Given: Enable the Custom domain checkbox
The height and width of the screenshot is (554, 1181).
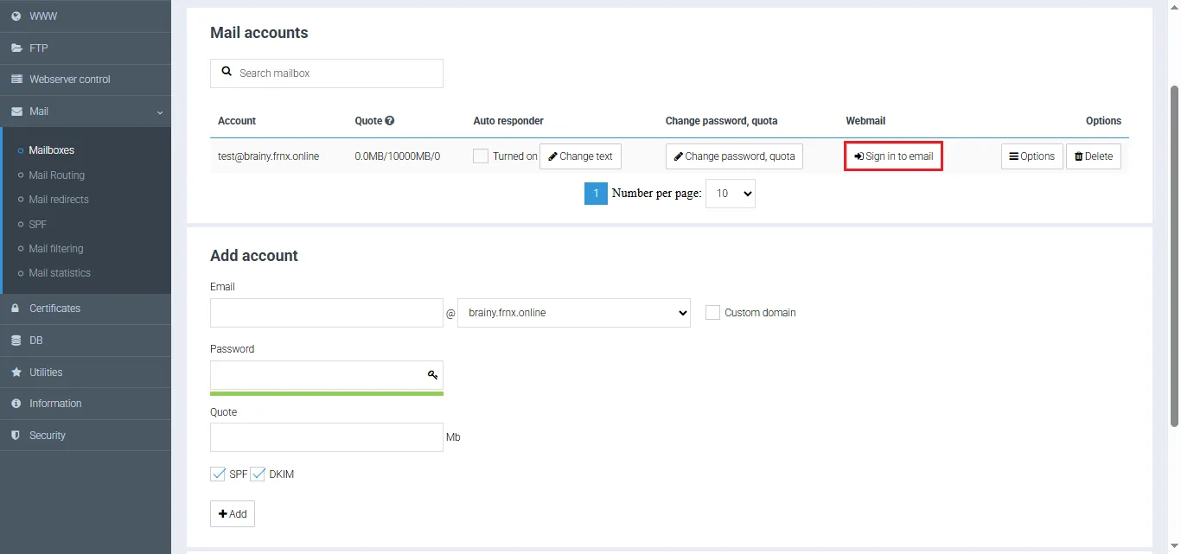Looking at the screenshot, I should 712,313.
